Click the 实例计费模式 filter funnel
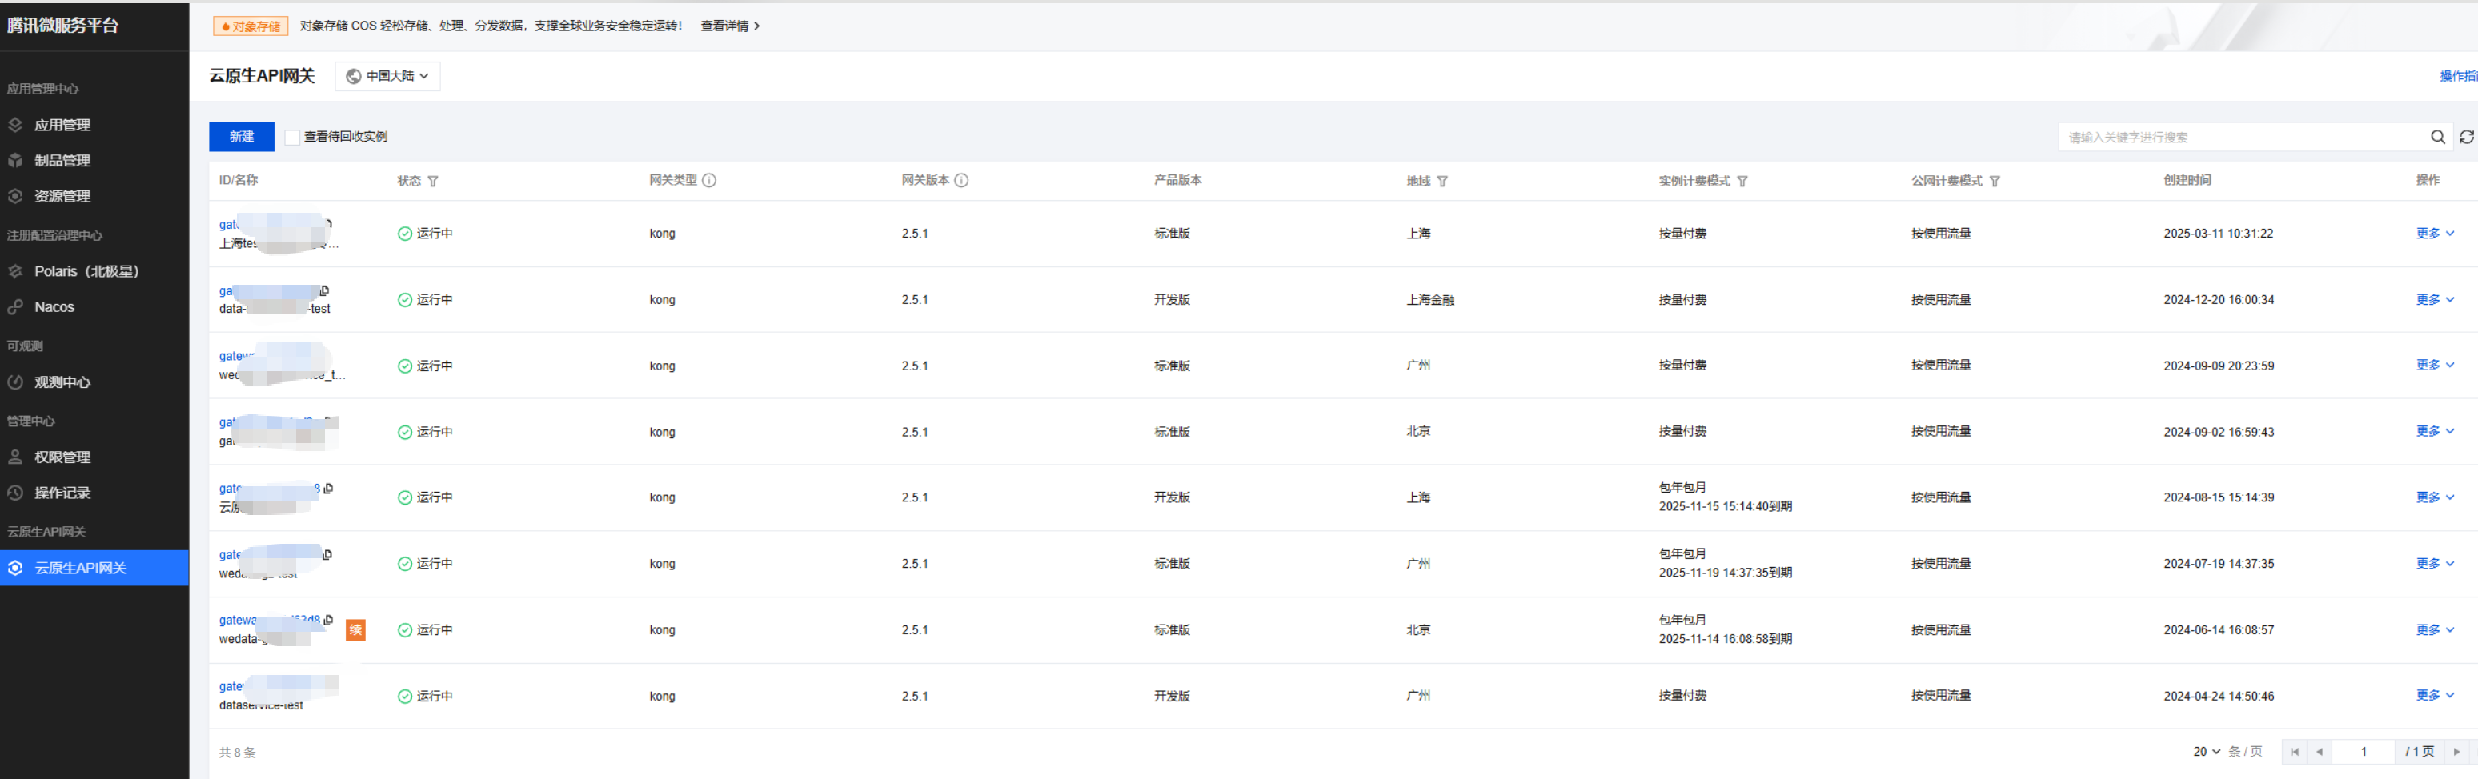2478x779 pixels. [1742, 181]
